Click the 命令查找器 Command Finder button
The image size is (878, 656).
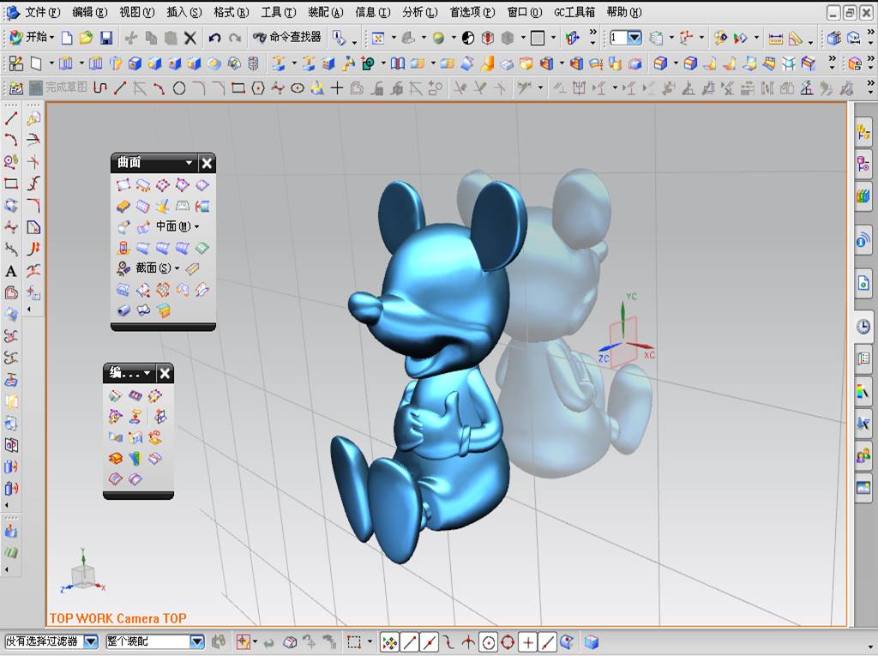pos(286,38)
